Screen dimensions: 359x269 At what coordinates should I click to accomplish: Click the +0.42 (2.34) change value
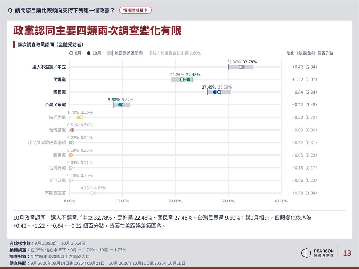click(305, 67)
